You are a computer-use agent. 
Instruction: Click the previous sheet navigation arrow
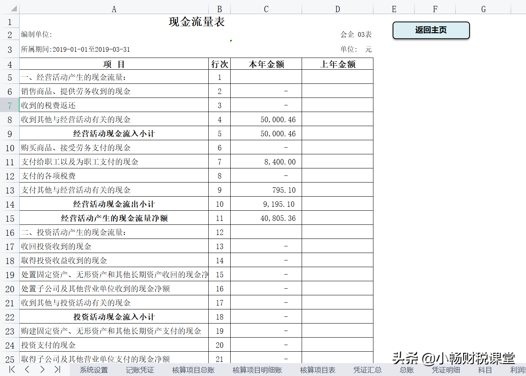coord(27,369)
